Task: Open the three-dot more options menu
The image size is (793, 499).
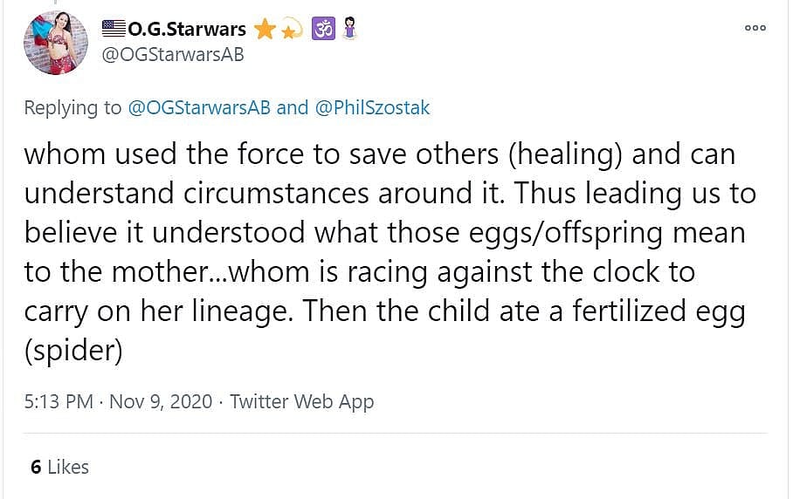Action: [x=755, y=28]
